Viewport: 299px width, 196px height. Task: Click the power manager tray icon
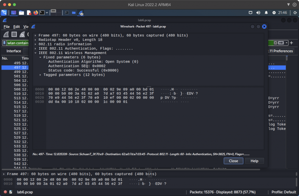point(274,13)
